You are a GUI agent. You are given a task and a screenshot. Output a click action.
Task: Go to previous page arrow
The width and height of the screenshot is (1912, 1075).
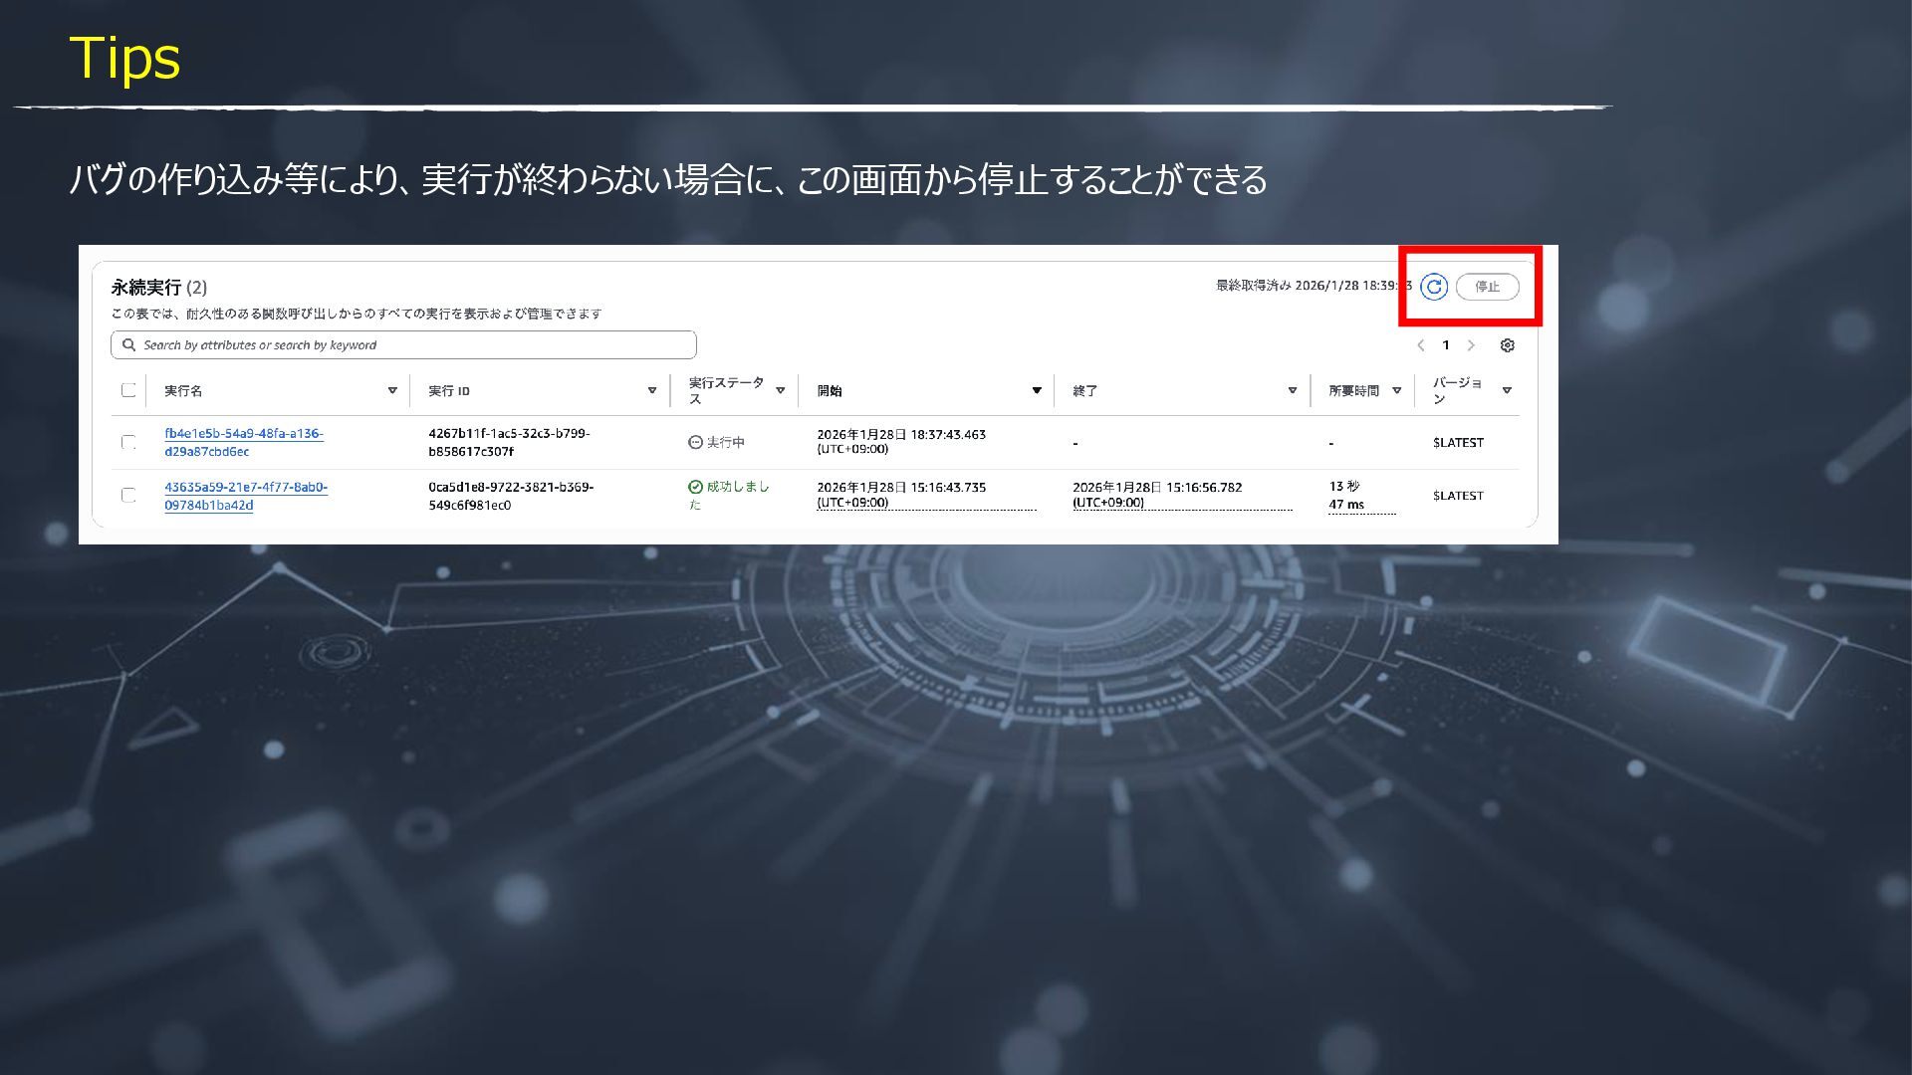tap(1420, 345)
